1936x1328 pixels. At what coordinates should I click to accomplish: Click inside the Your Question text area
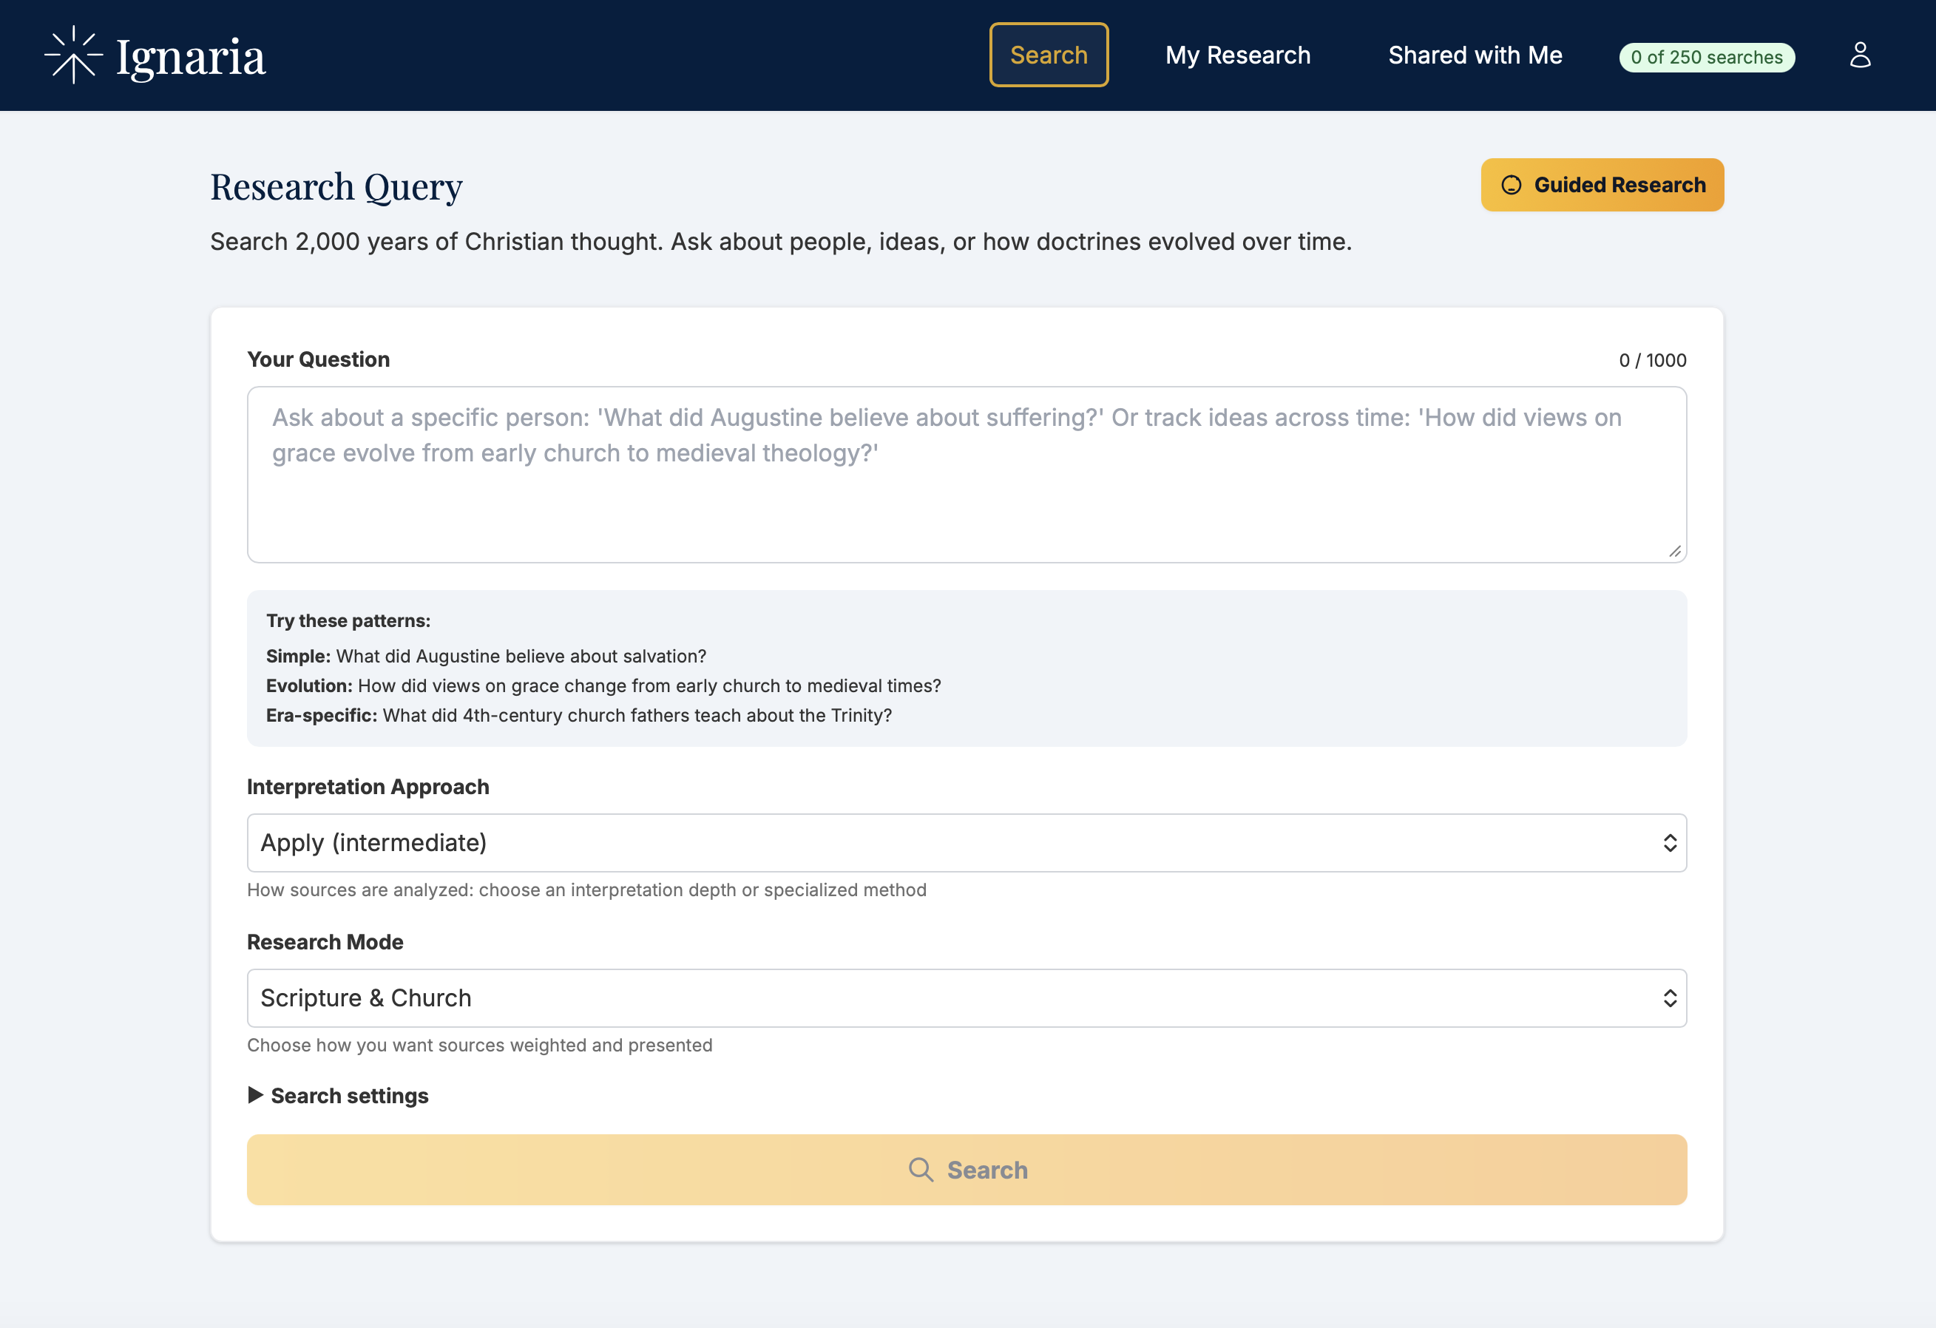[966, 475]
